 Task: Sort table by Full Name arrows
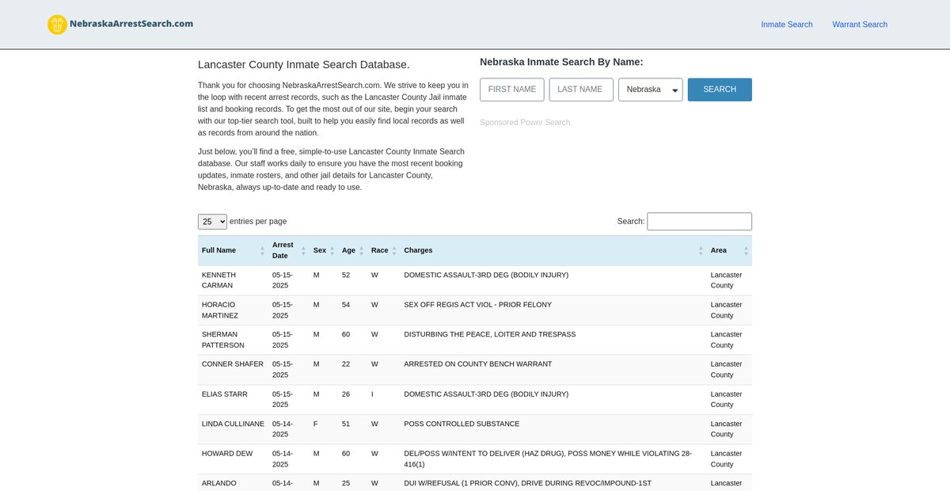coord(262,250)
